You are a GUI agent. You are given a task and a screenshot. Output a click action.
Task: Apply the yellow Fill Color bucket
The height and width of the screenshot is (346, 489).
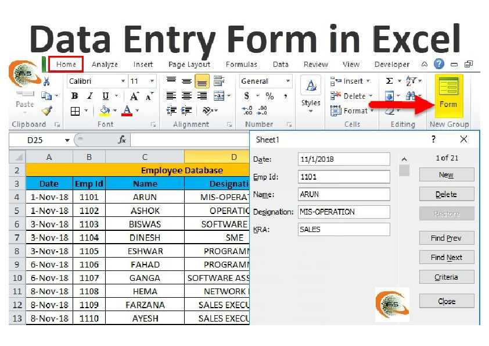tap(105, 110)
